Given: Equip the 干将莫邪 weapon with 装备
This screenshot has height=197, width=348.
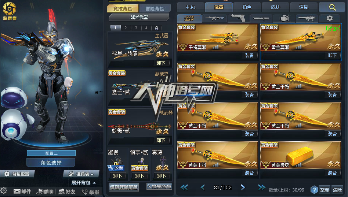Looking at the screenshot, I should pos(249,55).
